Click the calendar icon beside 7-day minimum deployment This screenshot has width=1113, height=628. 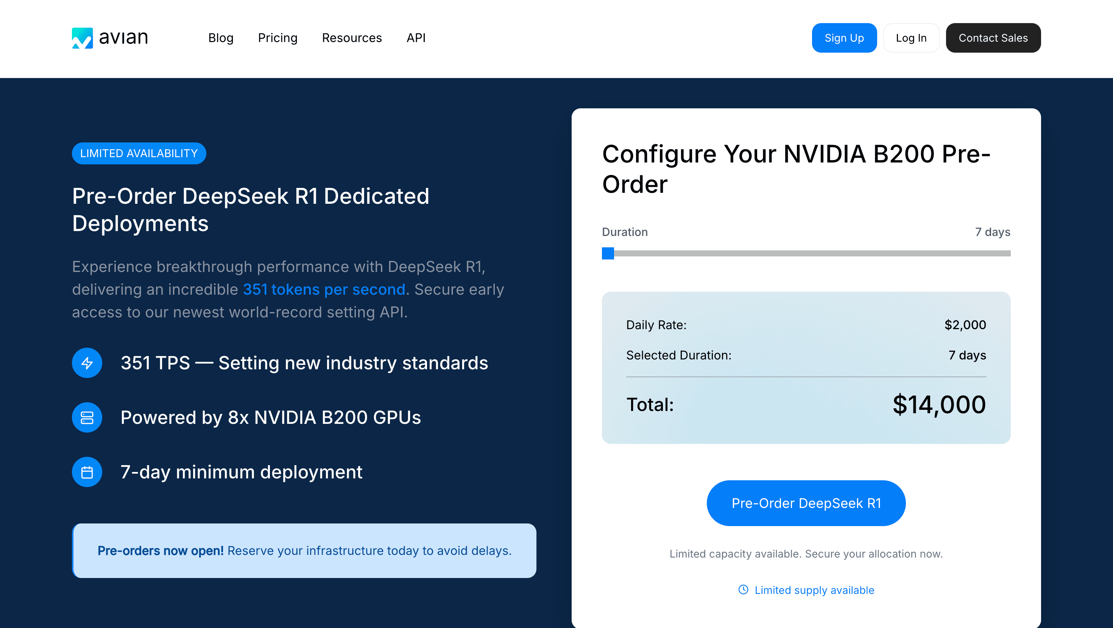coord(87,472)
